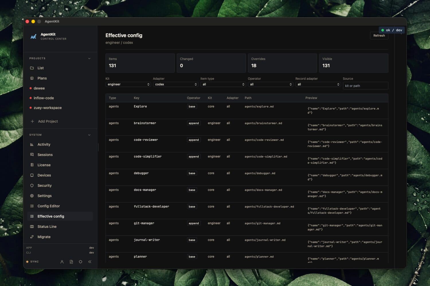Collapse the SYSTEM section chevron

pyautogui.click(x=89, y=135)
